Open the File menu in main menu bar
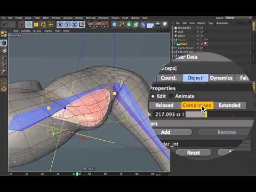 point(3,18)
